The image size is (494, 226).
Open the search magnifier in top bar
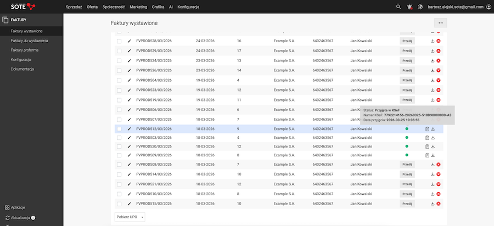tap(398, 7)
